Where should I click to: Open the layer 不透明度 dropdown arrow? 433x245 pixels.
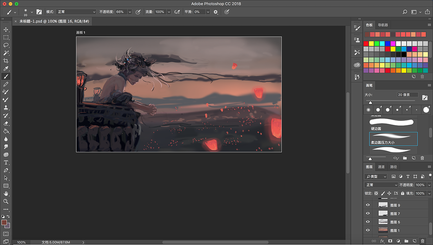tap(429, 185)
